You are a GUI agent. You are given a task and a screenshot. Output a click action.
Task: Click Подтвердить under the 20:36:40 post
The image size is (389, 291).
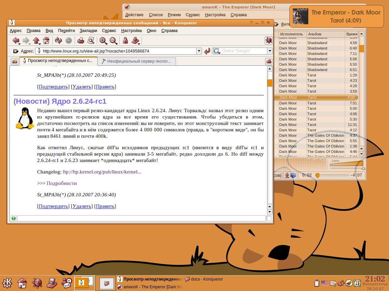coord(53,206)
